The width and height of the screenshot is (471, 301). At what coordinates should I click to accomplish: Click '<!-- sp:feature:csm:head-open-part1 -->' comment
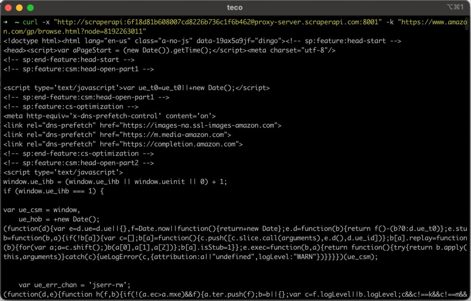(x=79, y=69)
